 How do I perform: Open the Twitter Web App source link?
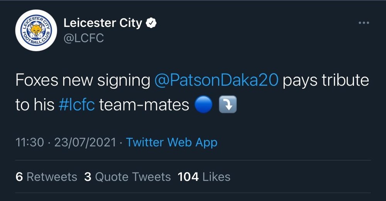(172, 142)
